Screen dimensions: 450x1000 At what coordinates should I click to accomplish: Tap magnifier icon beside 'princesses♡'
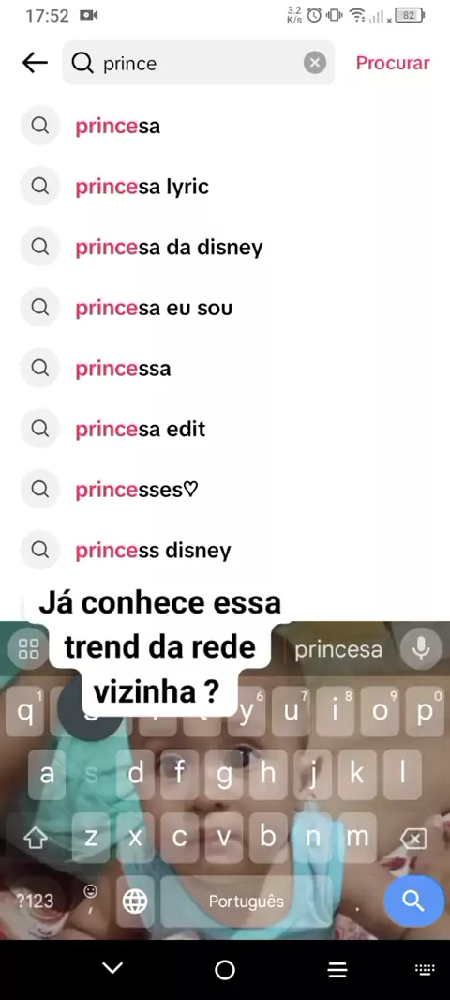pos(39,489)
